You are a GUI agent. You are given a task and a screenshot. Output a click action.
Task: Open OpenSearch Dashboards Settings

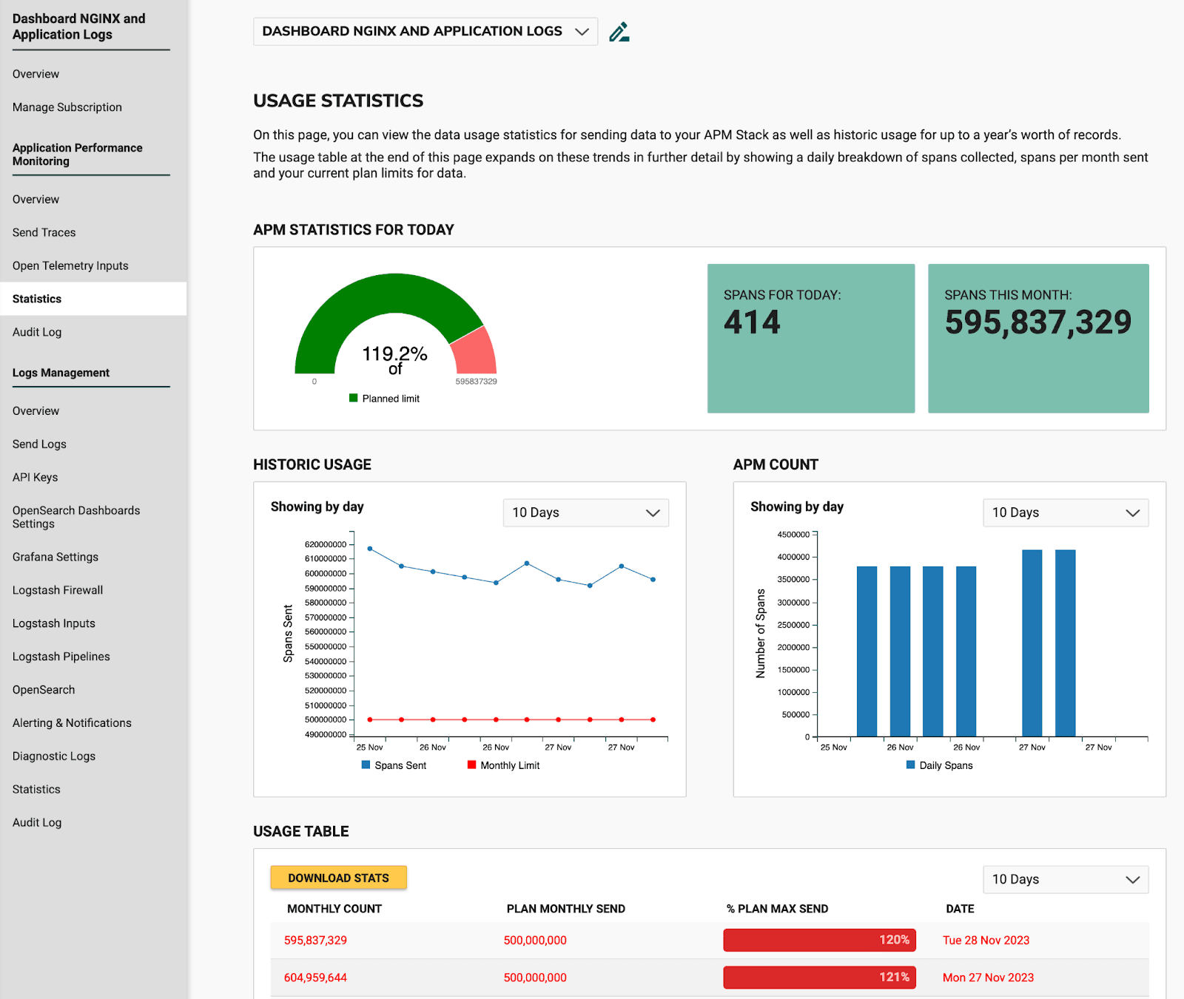(75, 516)
